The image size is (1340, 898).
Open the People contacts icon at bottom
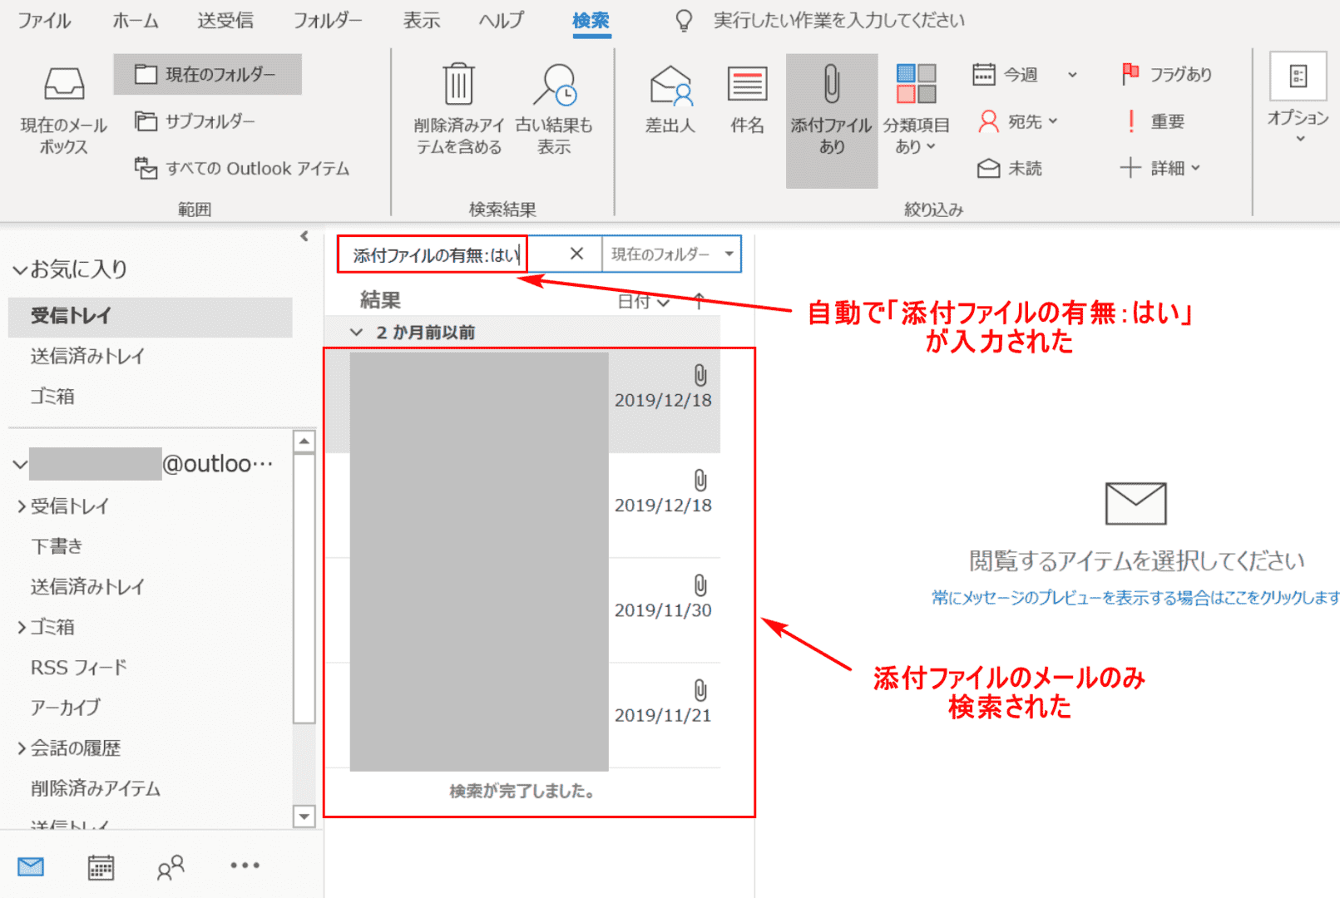[171, 867]
